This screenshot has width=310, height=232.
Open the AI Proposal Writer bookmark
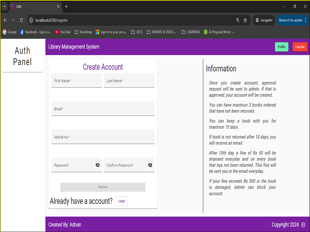point(219,32)
